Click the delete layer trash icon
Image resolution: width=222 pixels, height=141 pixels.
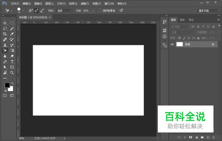[214, 137]
